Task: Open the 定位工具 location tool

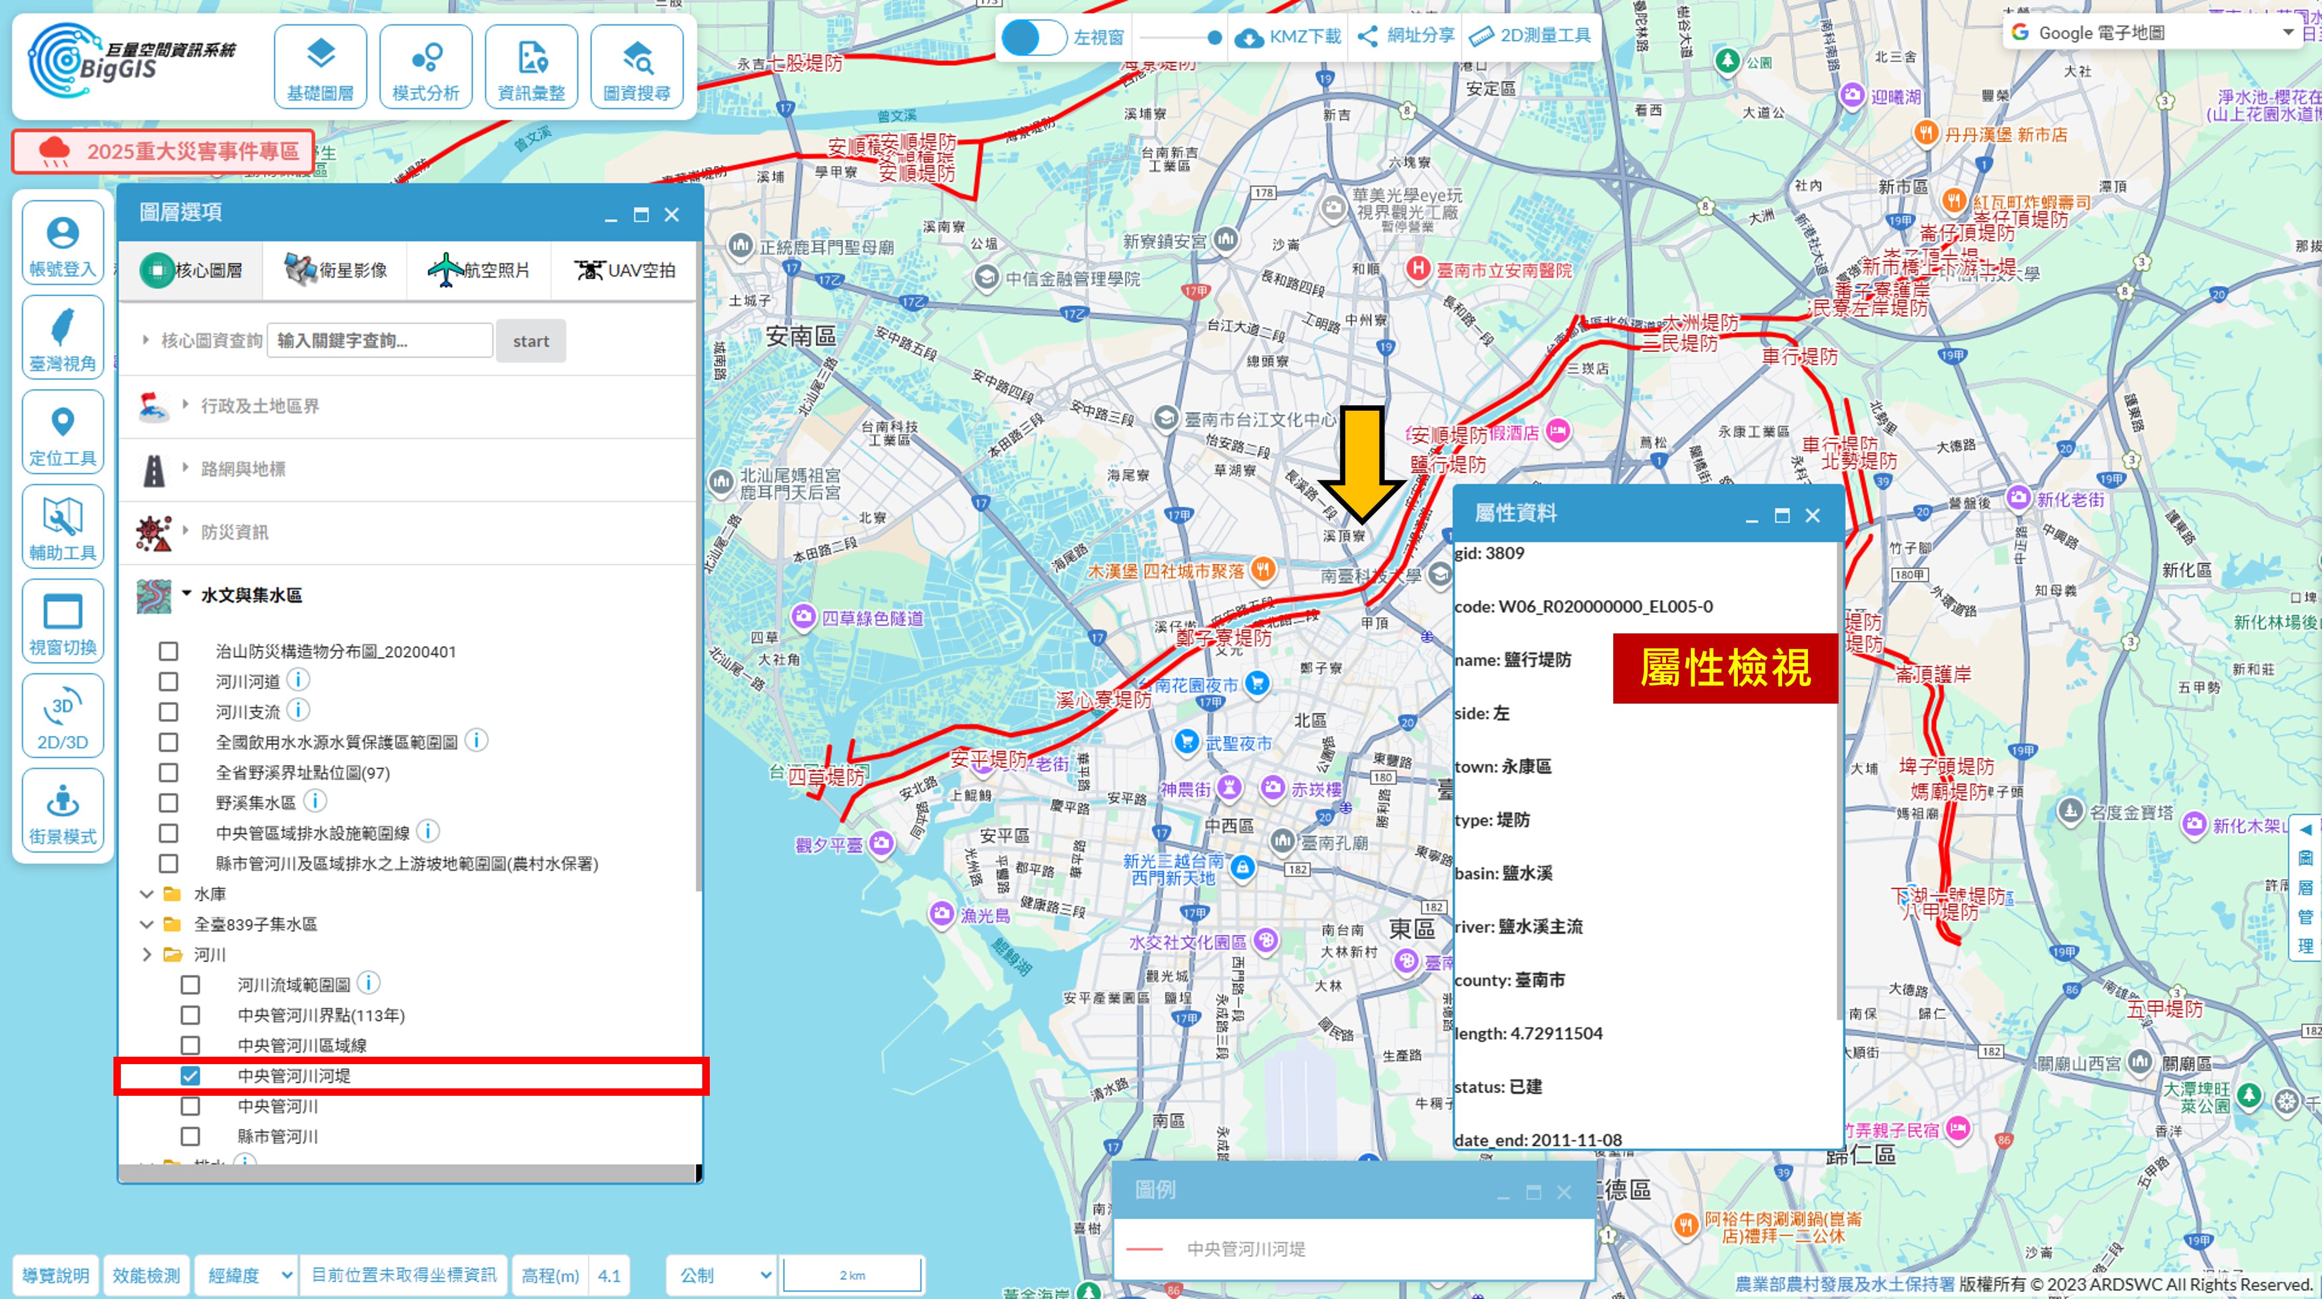Action: point(62,433)
